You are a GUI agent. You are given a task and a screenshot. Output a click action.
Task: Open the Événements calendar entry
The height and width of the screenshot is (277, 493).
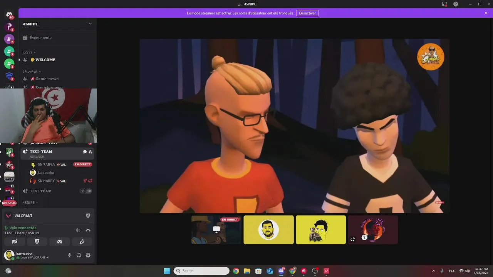pyautogui.click(x=57, y=38)
